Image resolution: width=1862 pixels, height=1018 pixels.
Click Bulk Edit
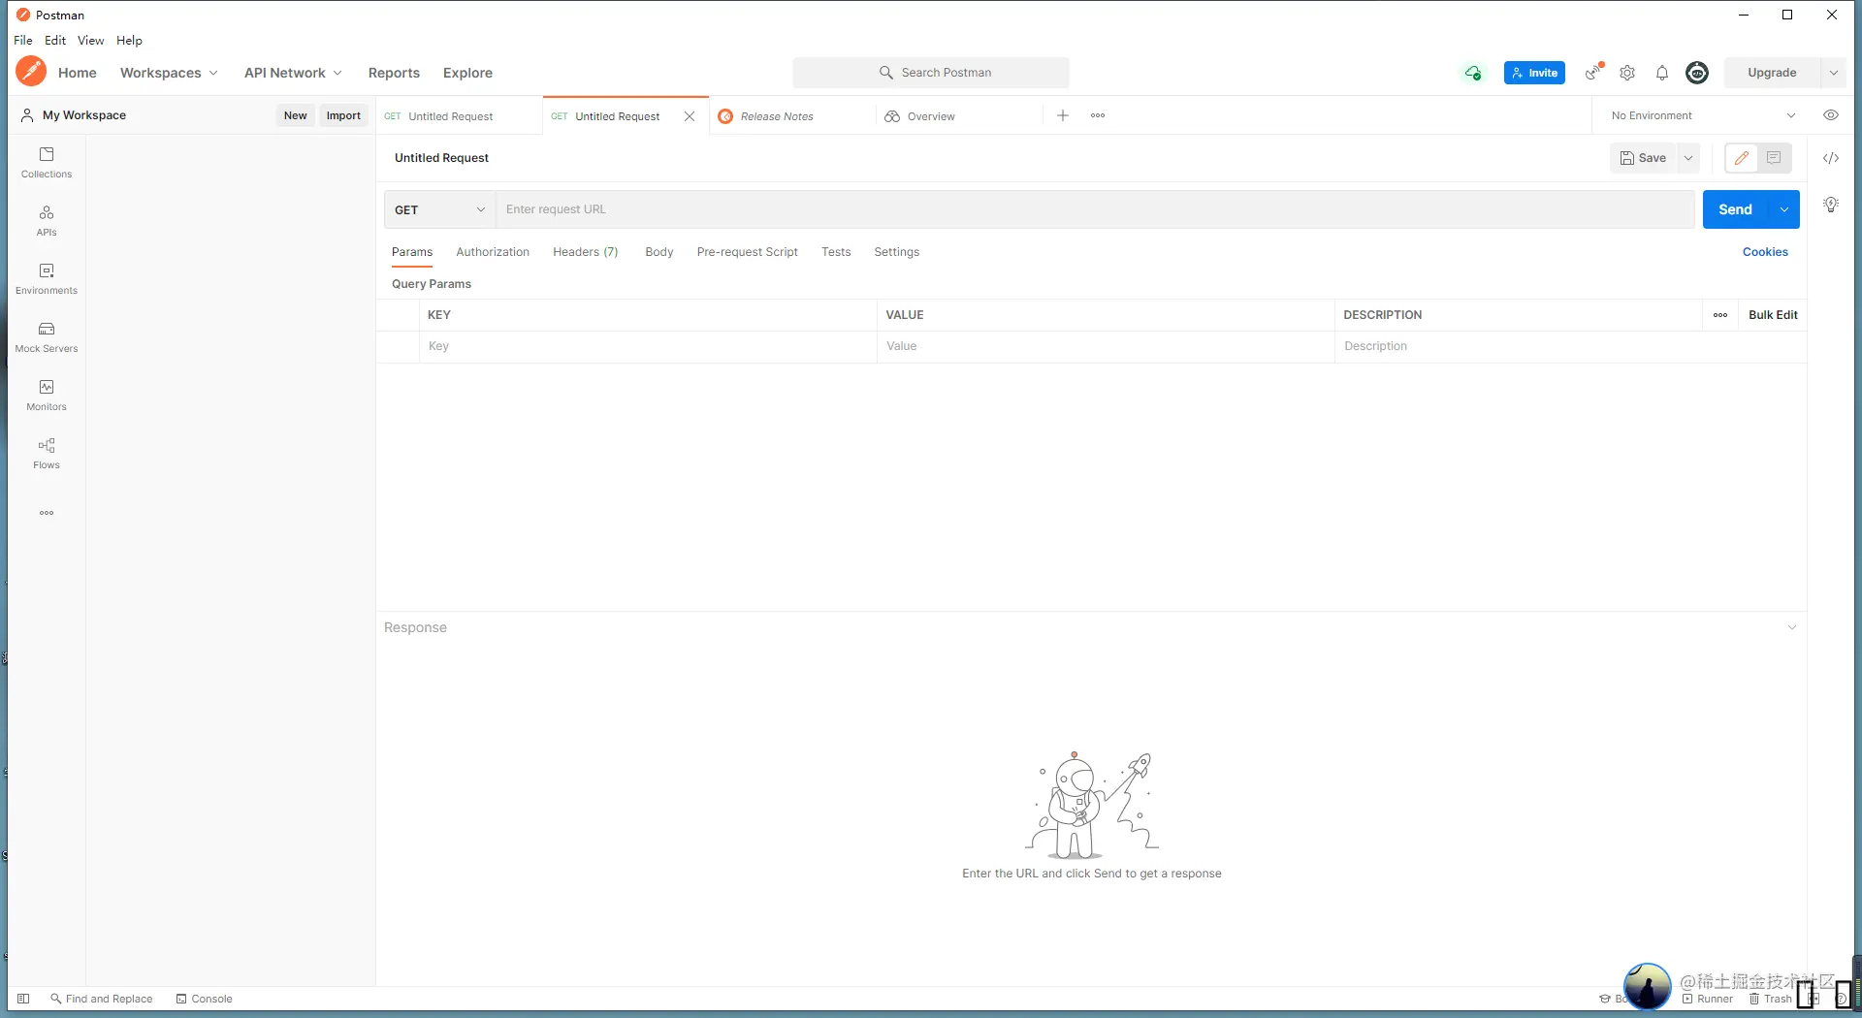click(x=1773, y=315)
